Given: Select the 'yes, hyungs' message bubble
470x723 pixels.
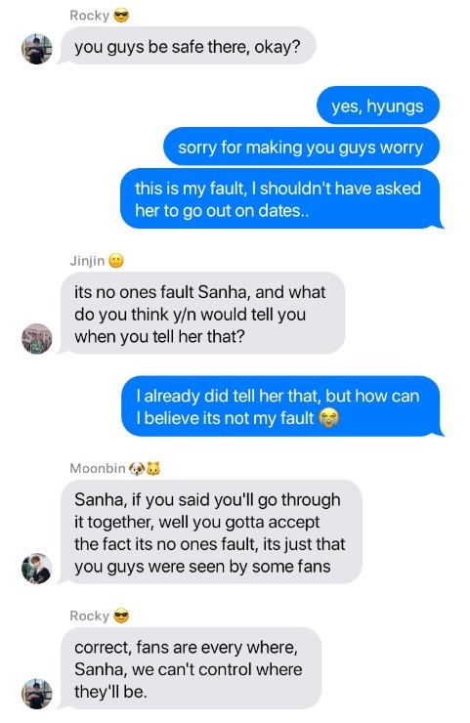Looking at the screenshot, I should (x=378, y=106).
